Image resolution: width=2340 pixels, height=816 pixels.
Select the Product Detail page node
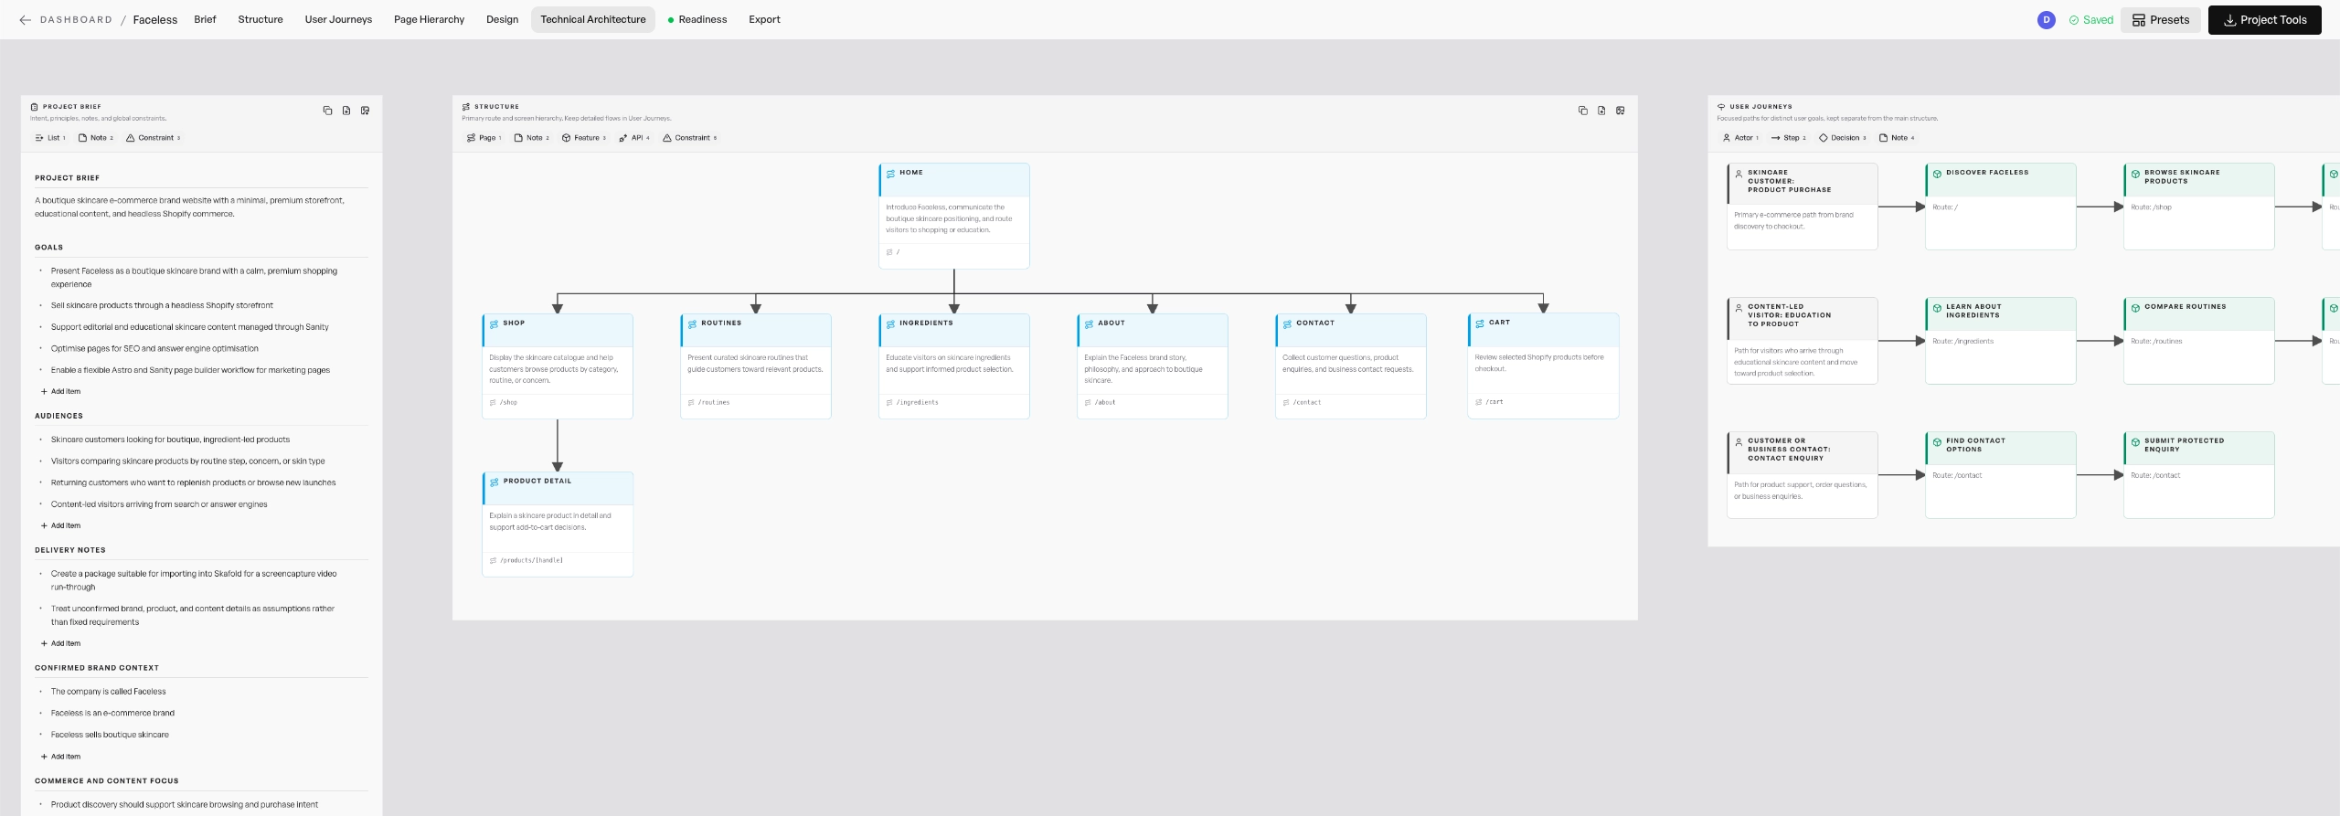(558, 524)
